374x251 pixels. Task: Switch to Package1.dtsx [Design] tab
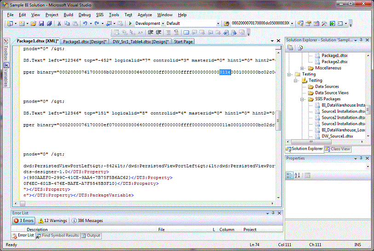[x=85, y=42]
